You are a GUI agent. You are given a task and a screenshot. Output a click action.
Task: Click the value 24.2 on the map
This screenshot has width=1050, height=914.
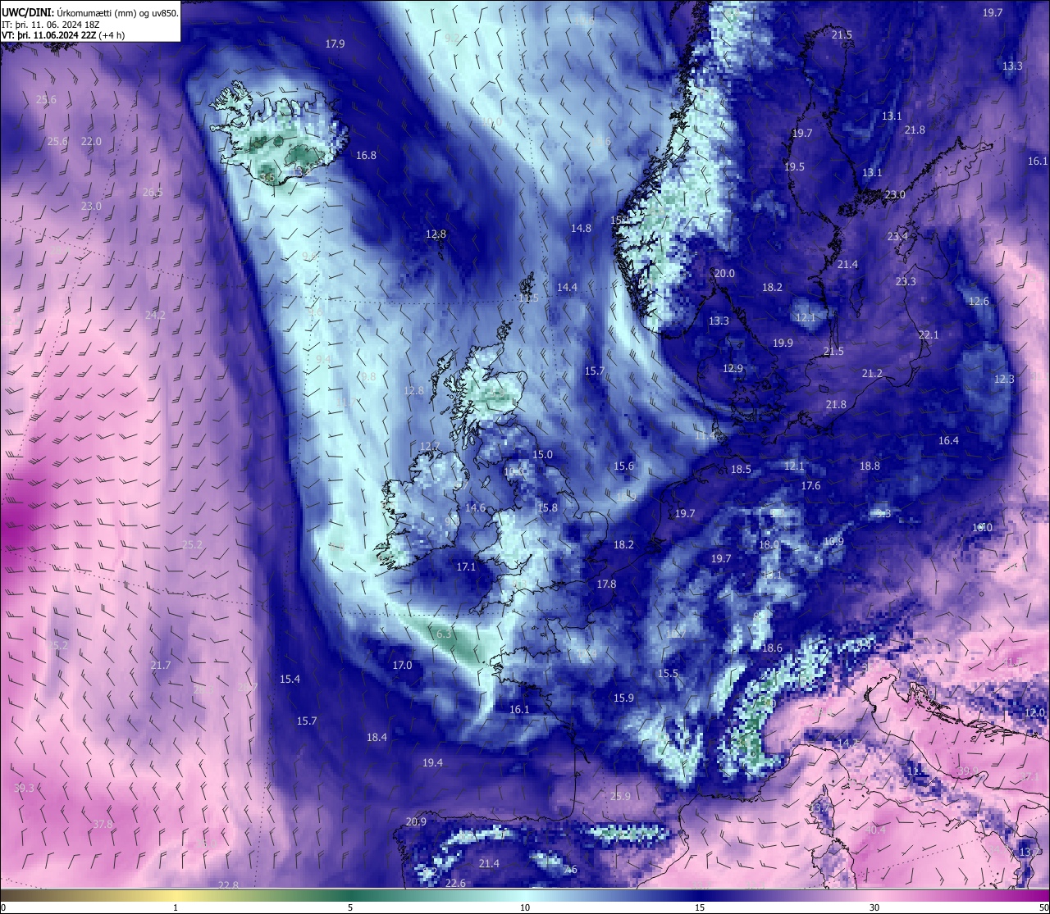(155, 316)
